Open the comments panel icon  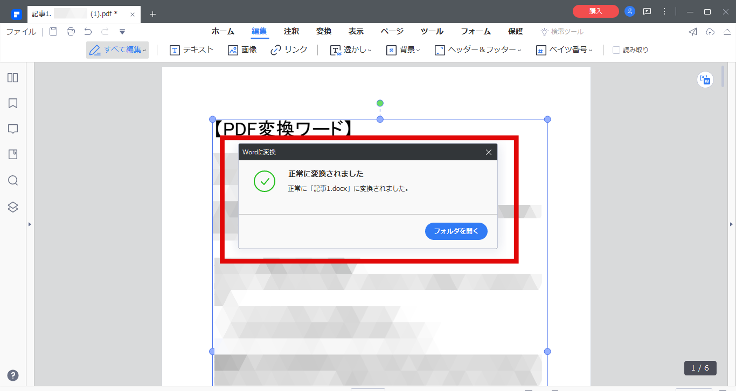[x=13, y=129]
